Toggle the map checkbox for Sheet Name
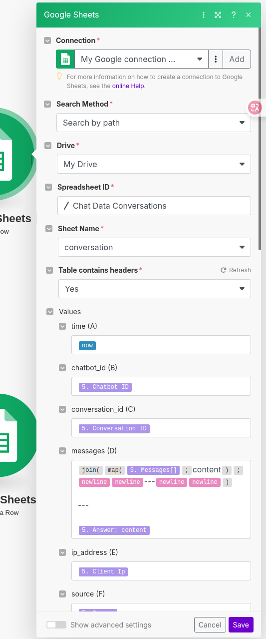The width and height of the screenshot is (266, 639). pyautogui.click(x=49, y=229)
